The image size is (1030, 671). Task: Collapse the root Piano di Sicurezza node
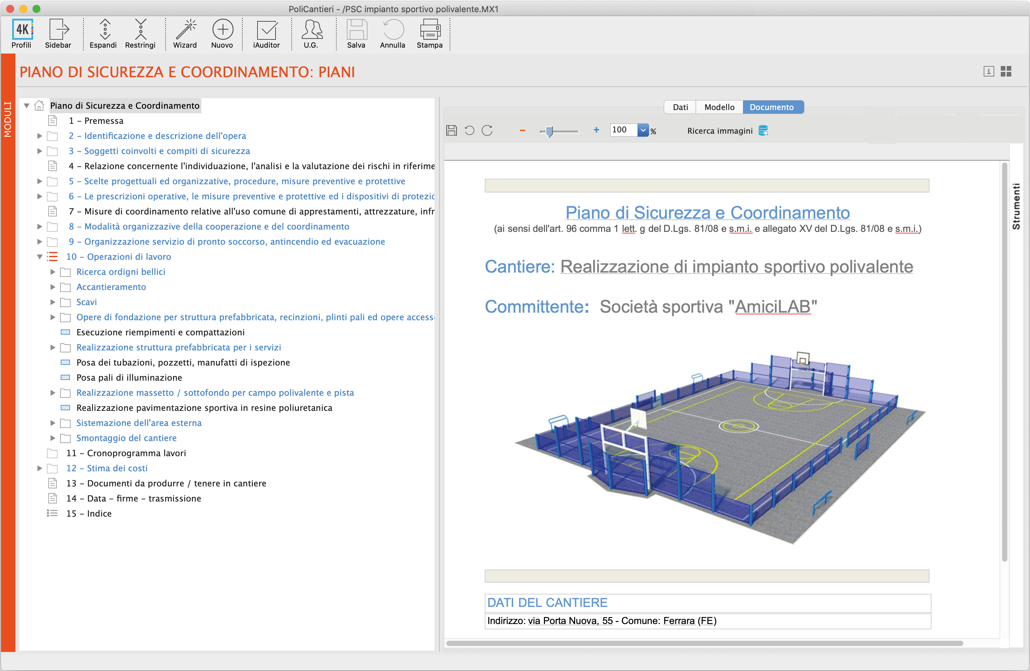tap(26, 106)
